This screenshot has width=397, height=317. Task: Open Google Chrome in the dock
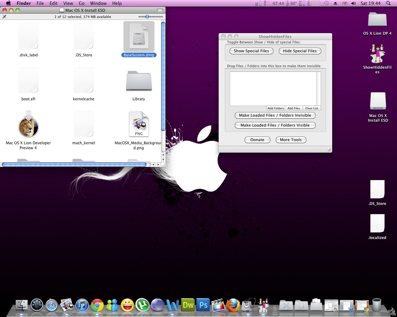(97, 305)
